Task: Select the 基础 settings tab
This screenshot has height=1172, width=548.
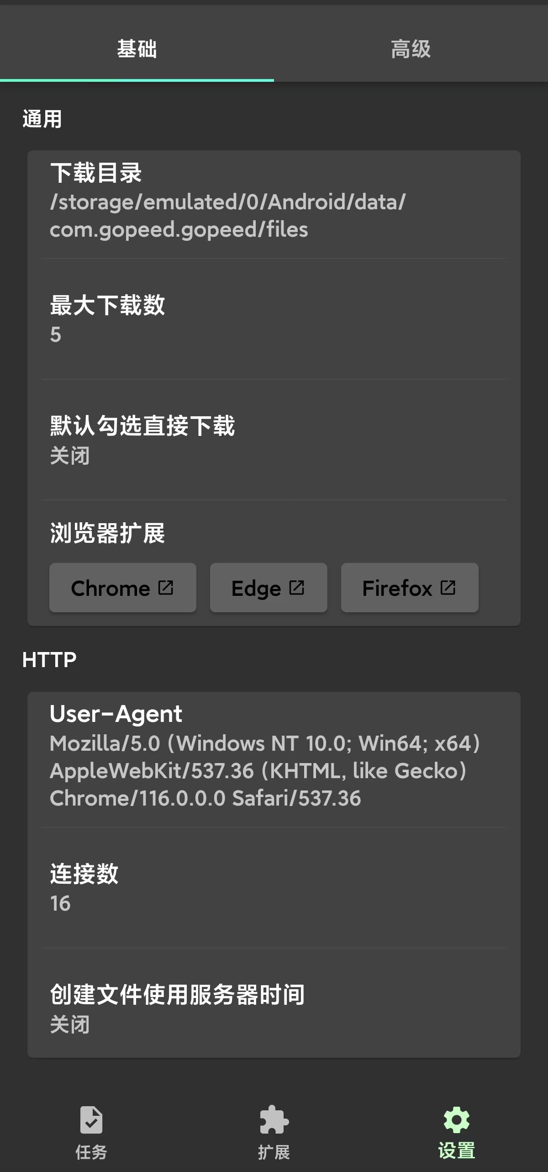Action: (137, 49)
